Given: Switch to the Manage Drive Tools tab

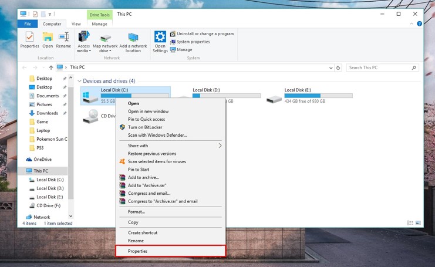Looking at the screenshot, I should coord(99,24).
